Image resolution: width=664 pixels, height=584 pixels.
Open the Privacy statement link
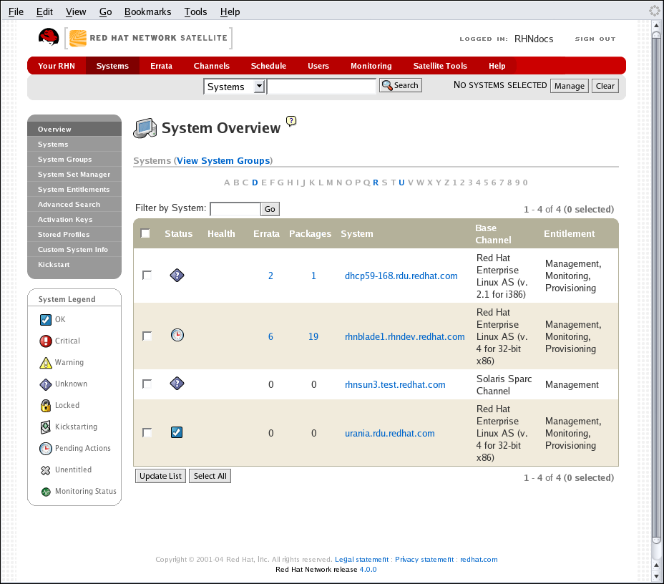[x=424, y=560]
